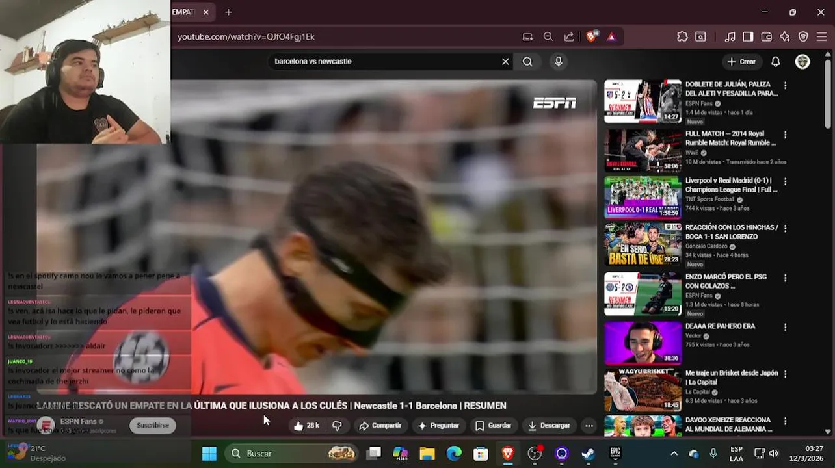
Task: Open Brave playlist music note icon
Action: (x=730, y=37)
